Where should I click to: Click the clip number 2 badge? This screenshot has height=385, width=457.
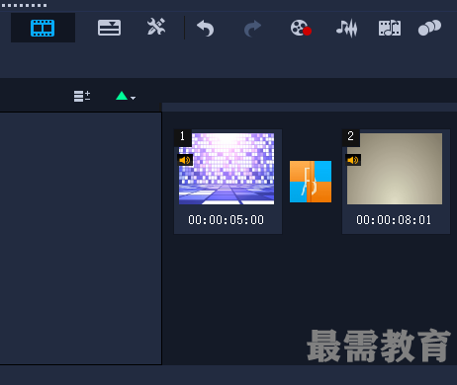pyautogui.click(x=351, y=137)
